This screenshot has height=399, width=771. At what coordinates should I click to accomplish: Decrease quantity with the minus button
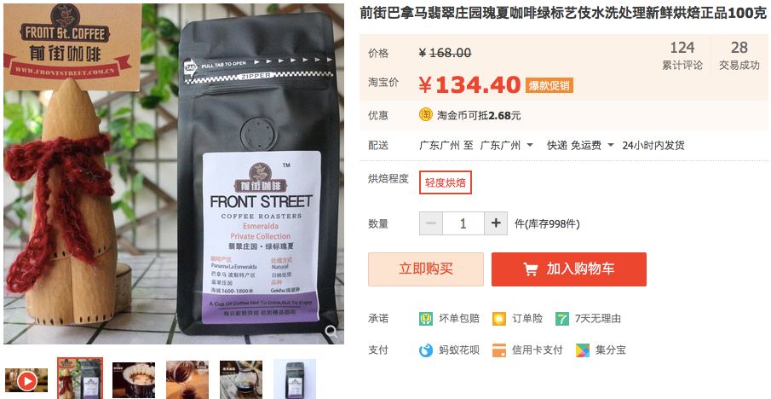click(x=431, y=223)
